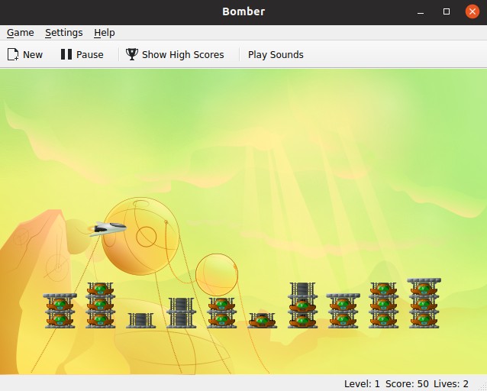Click the Bomber window title
This screenshot has width=487, height=391.
coord(243,11)
